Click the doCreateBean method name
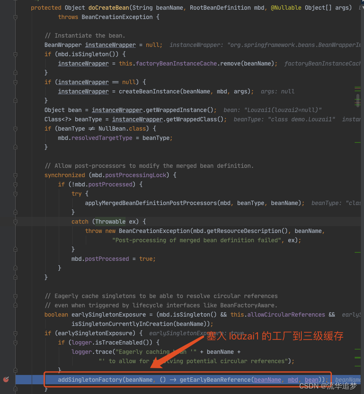The width and height of the screenshot is (364, 394). (x=109, y=8)
